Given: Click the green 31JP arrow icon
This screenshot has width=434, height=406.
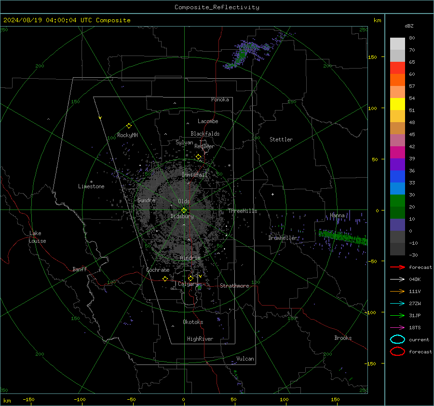Looking at the screenshot, I should [x=397, y=315].
